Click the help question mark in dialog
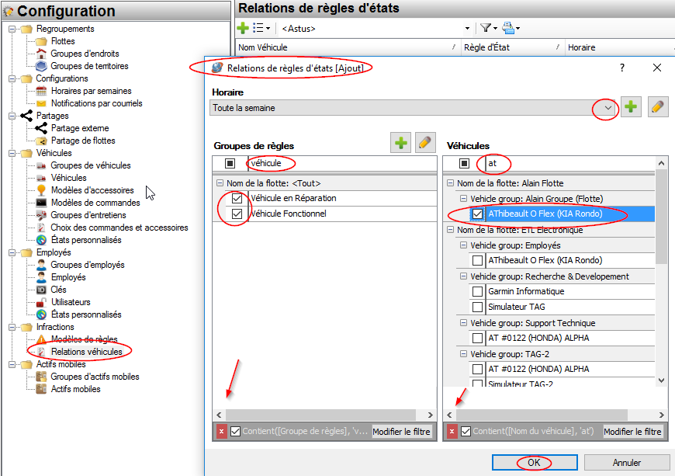Screen dimensions: 675x476 621,68
